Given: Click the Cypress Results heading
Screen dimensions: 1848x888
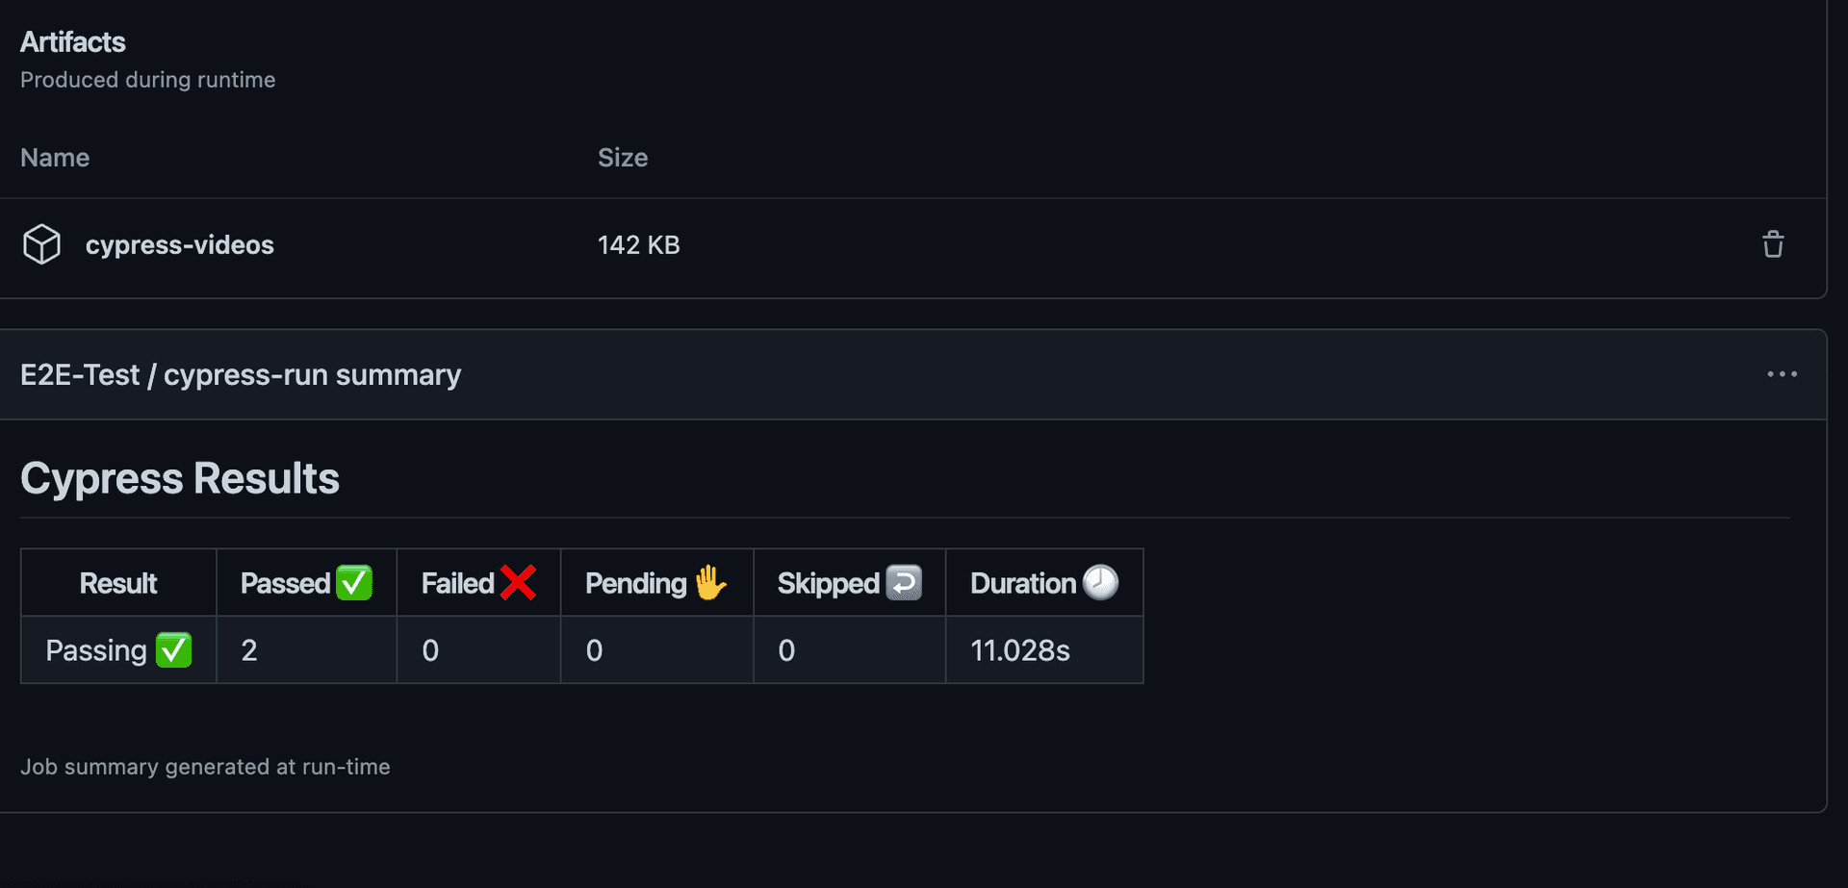Looking at the screenshot, I should click(x=180, y=478).
